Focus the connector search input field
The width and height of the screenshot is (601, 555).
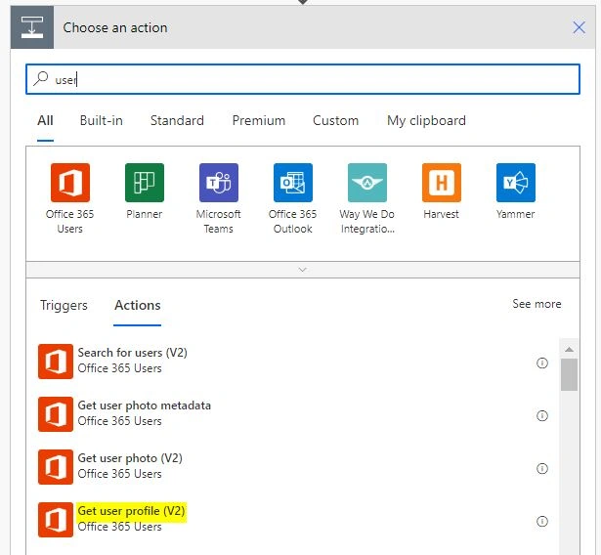coord(303,79)
